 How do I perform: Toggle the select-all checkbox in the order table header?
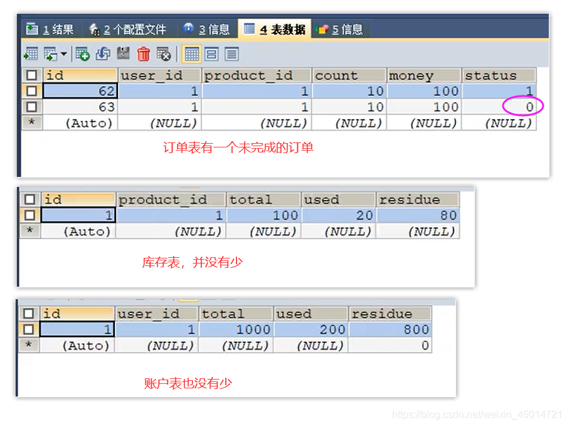[32, 75]
